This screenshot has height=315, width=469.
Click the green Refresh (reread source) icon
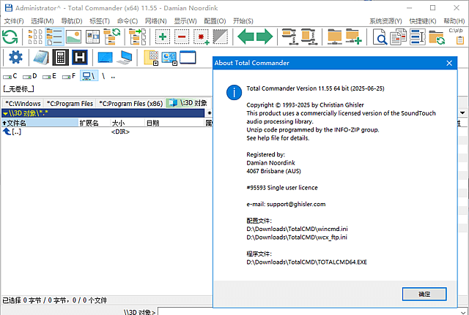(x=10, y=37)
